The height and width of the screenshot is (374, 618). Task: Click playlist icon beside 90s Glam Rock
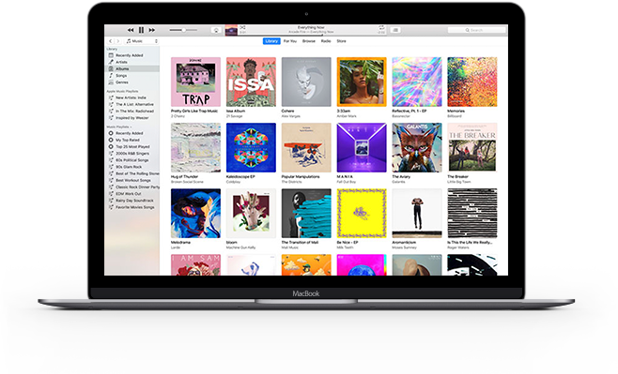[x=111, y=167]
